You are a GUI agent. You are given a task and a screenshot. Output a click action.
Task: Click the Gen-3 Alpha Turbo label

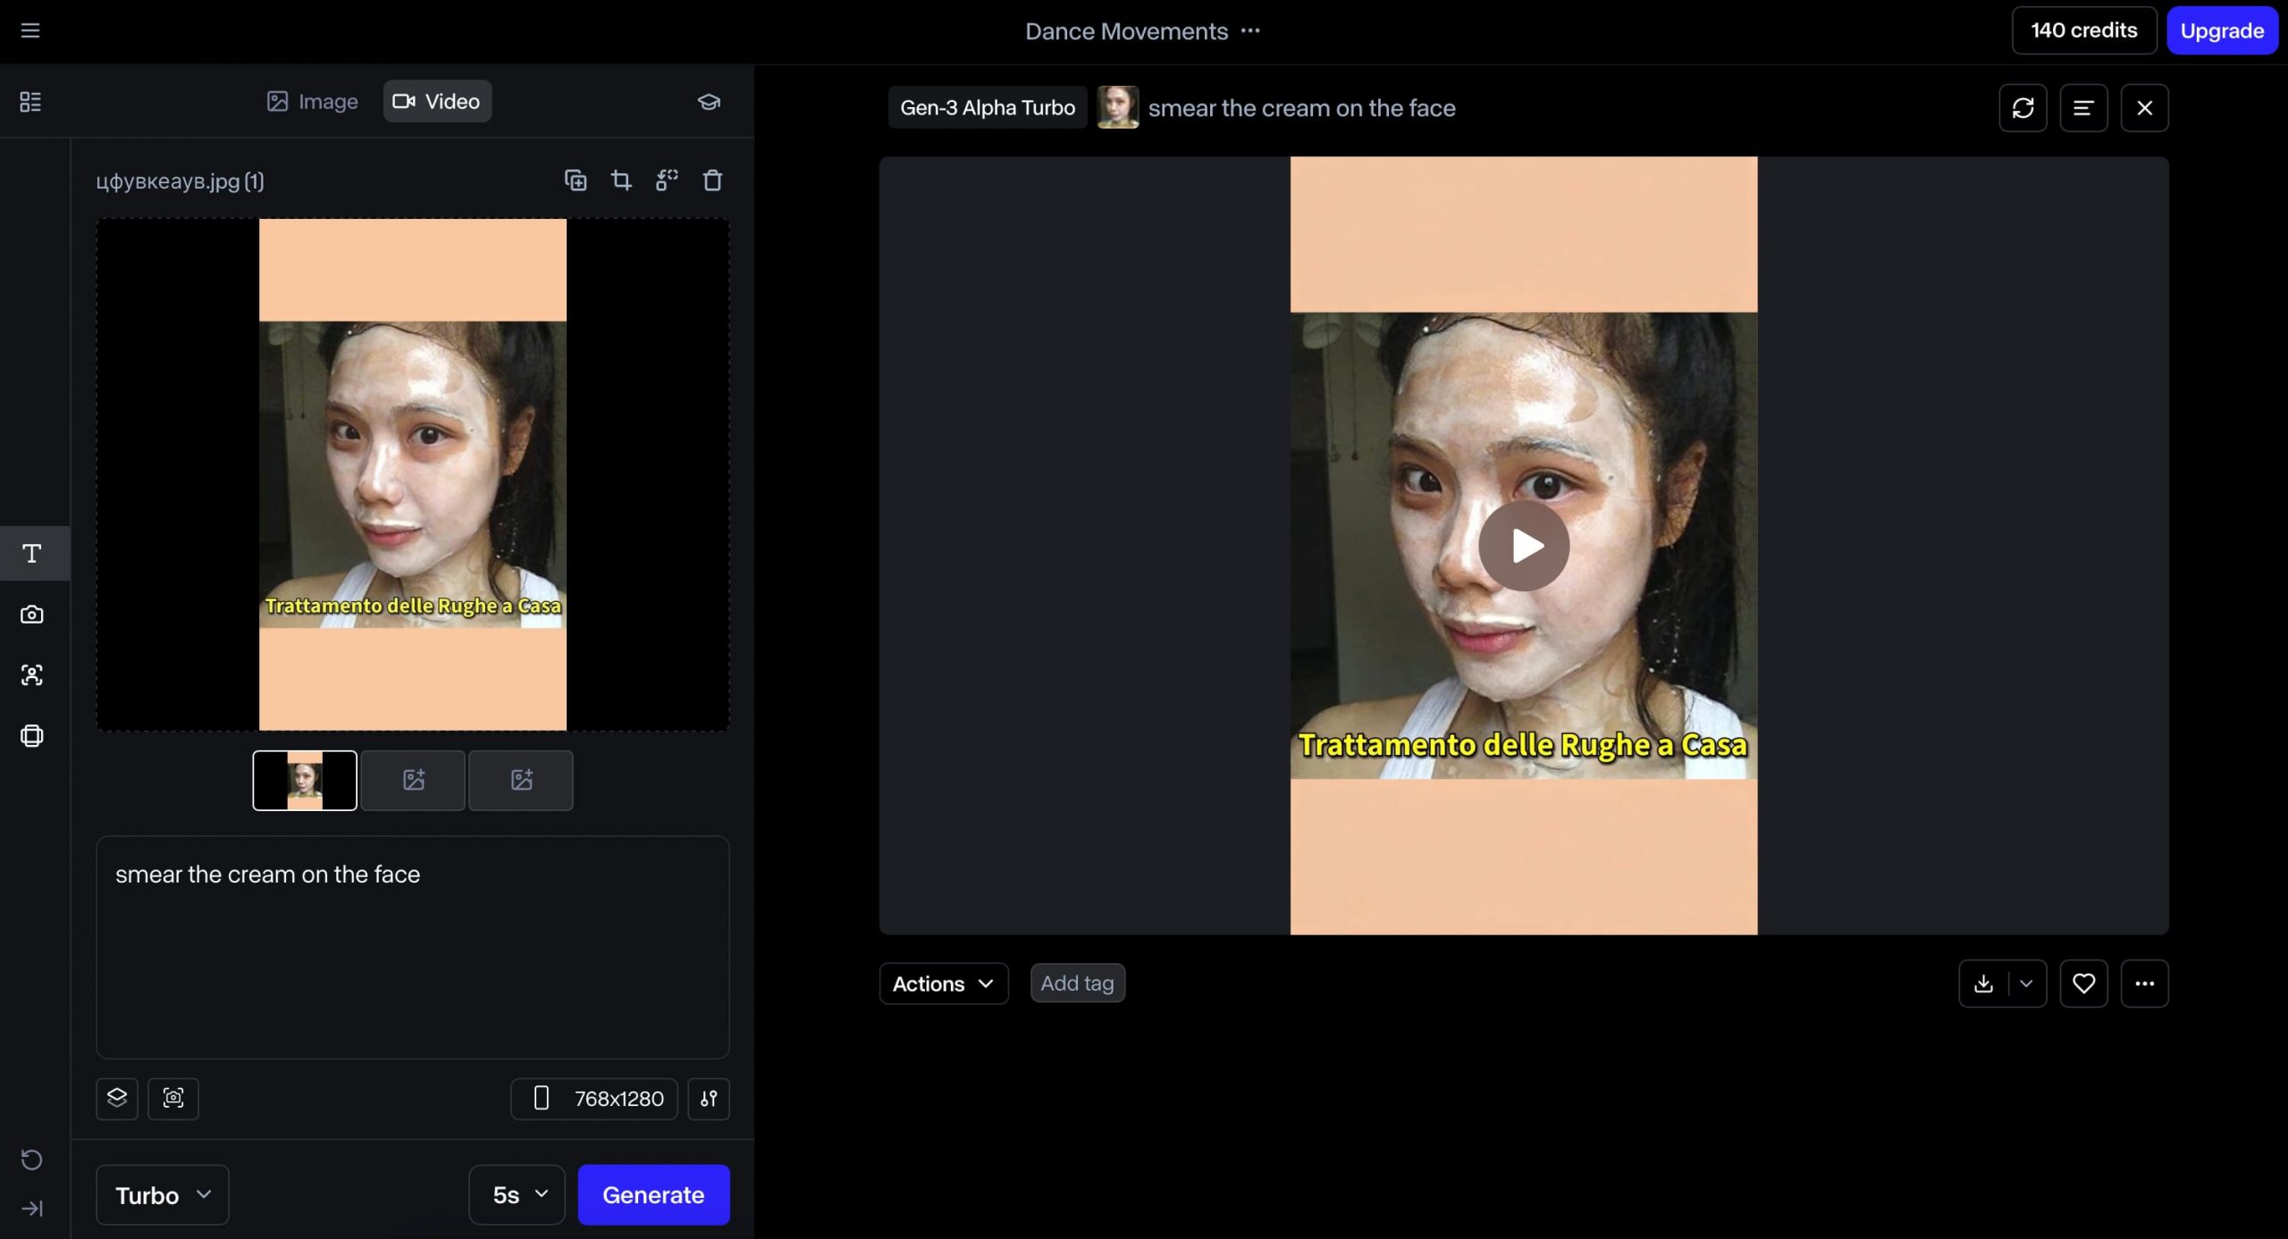988,108
